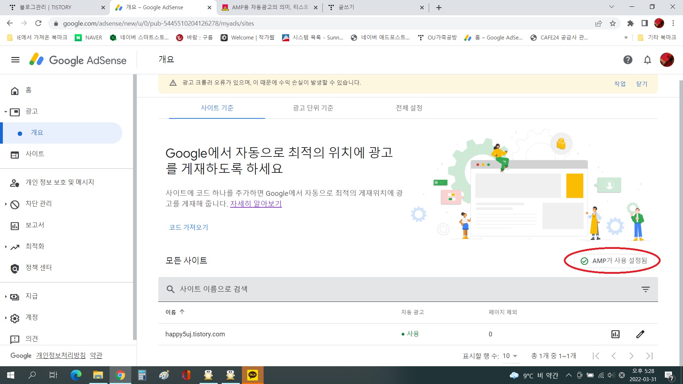Viewport: 683px width, 384px height.
Task: Open the report chart icon for happy5uj.tistory.com
Action: click(615, 334)
